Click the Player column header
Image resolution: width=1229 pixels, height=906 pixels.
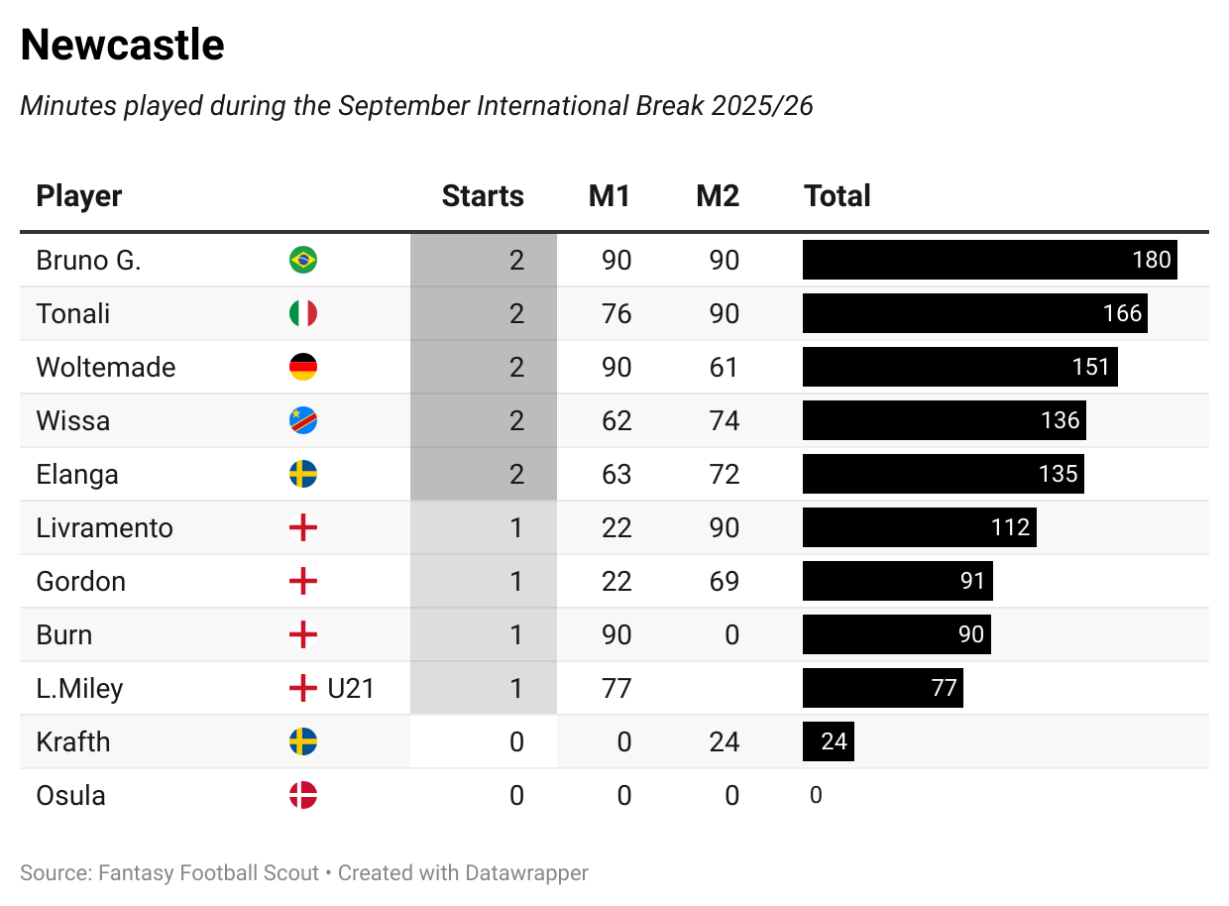click(79, 196)
